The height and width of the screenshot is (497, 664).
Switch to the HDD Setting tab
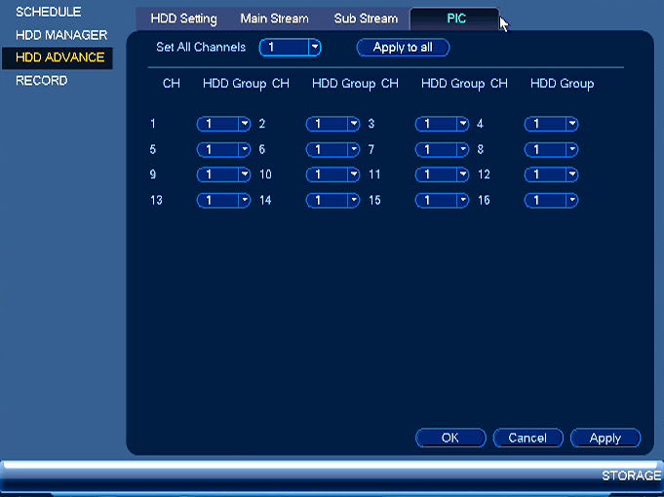(183, 19)
